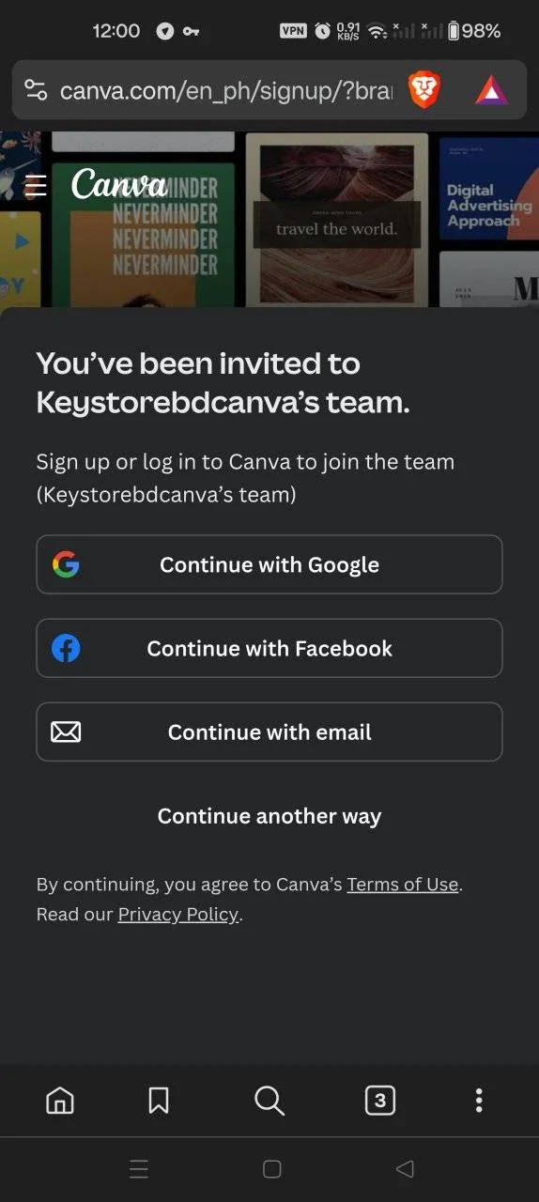Image resolution: width=539 pixels, height=1202 pixels.
Task: Go to browser home icon
Action: click(60, 1101)
